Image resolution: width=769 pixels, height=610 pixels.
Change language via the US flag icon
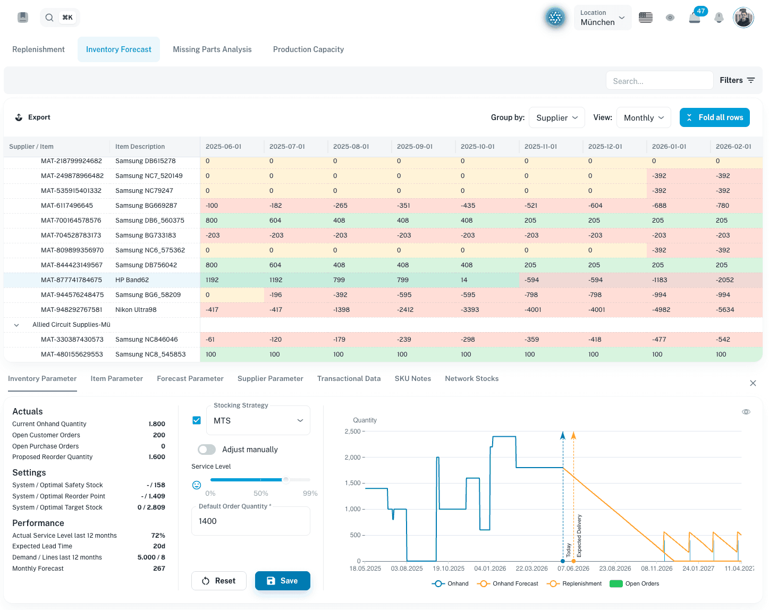(x=646, y=18)
